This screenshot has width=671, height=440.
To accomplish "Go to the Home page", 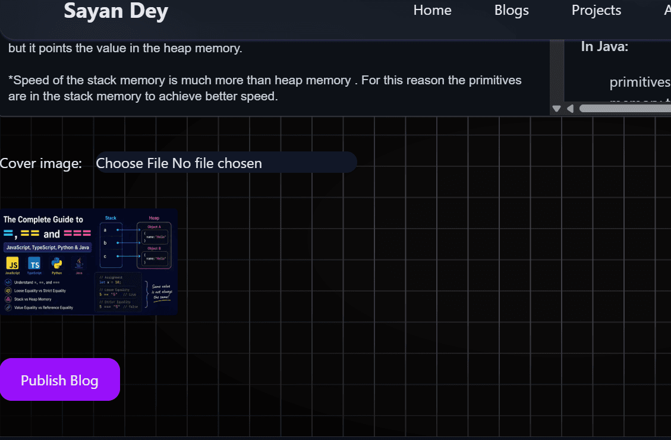I will (x=432, y=10).
